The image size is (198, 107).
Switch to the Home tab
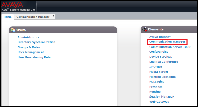pyautogui.click(x=7, y=17)
